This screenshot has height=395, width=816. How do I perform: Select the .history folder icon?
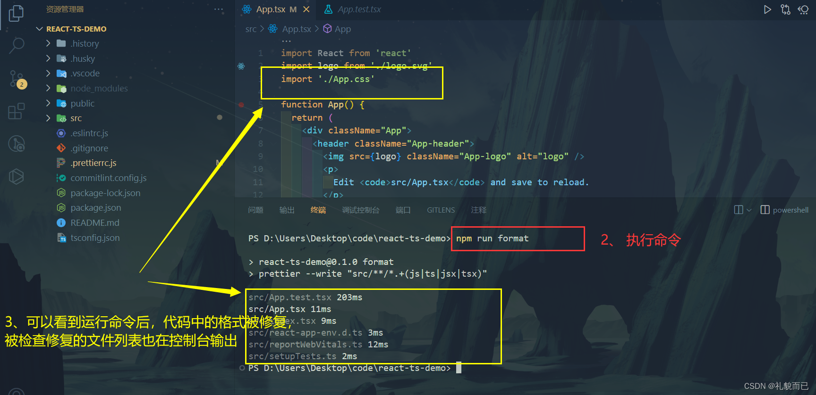61,43
